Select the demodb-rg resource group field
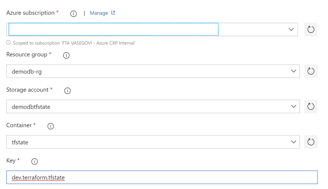The width and height of the screenshot is (328, 189). pyautogui.click(x=153, y=71)
